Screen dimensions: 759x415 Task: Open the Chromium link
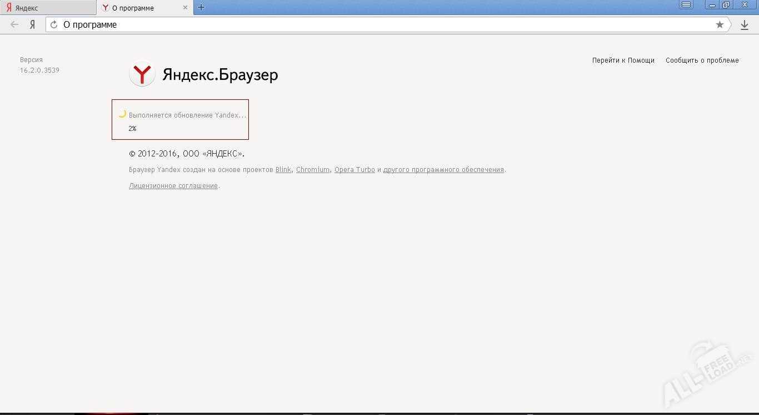coord(312,169)
